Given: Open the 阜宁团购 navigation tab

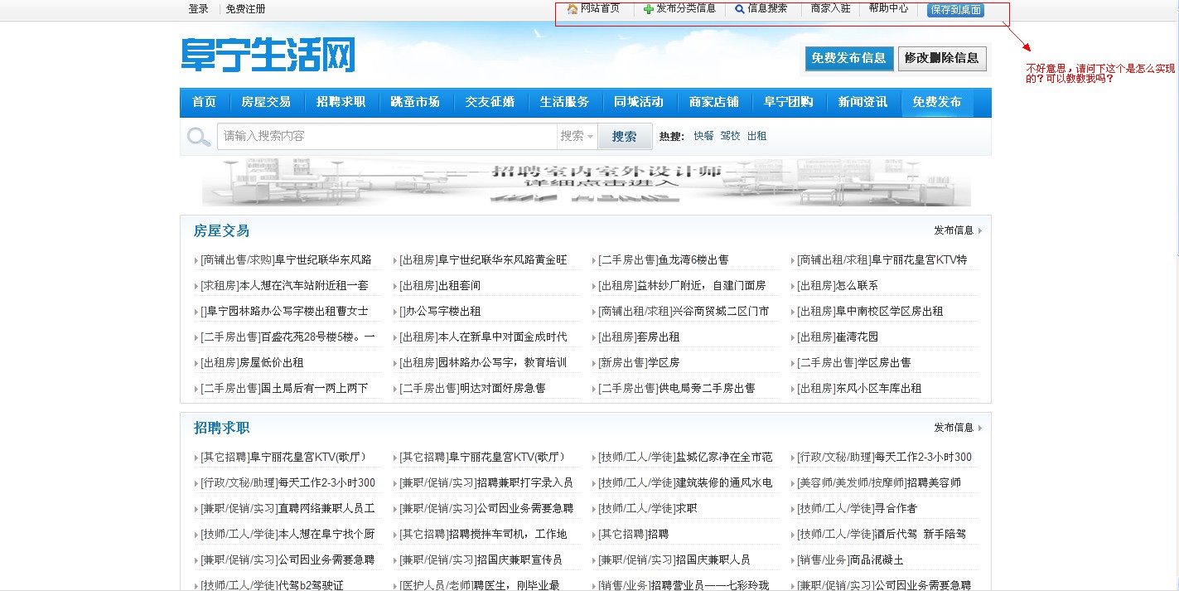Looking at the screenshot, I should [x=788, y=102].
